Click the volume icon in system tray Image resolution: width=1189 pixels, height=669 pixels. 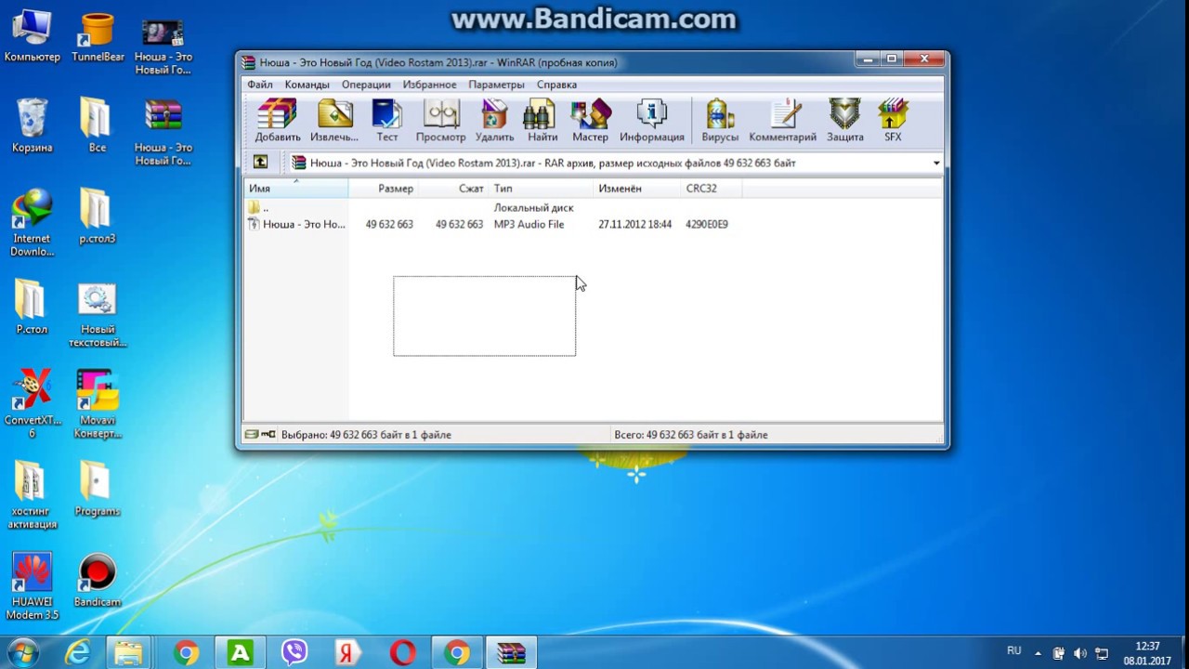(x=1080, y=653)
